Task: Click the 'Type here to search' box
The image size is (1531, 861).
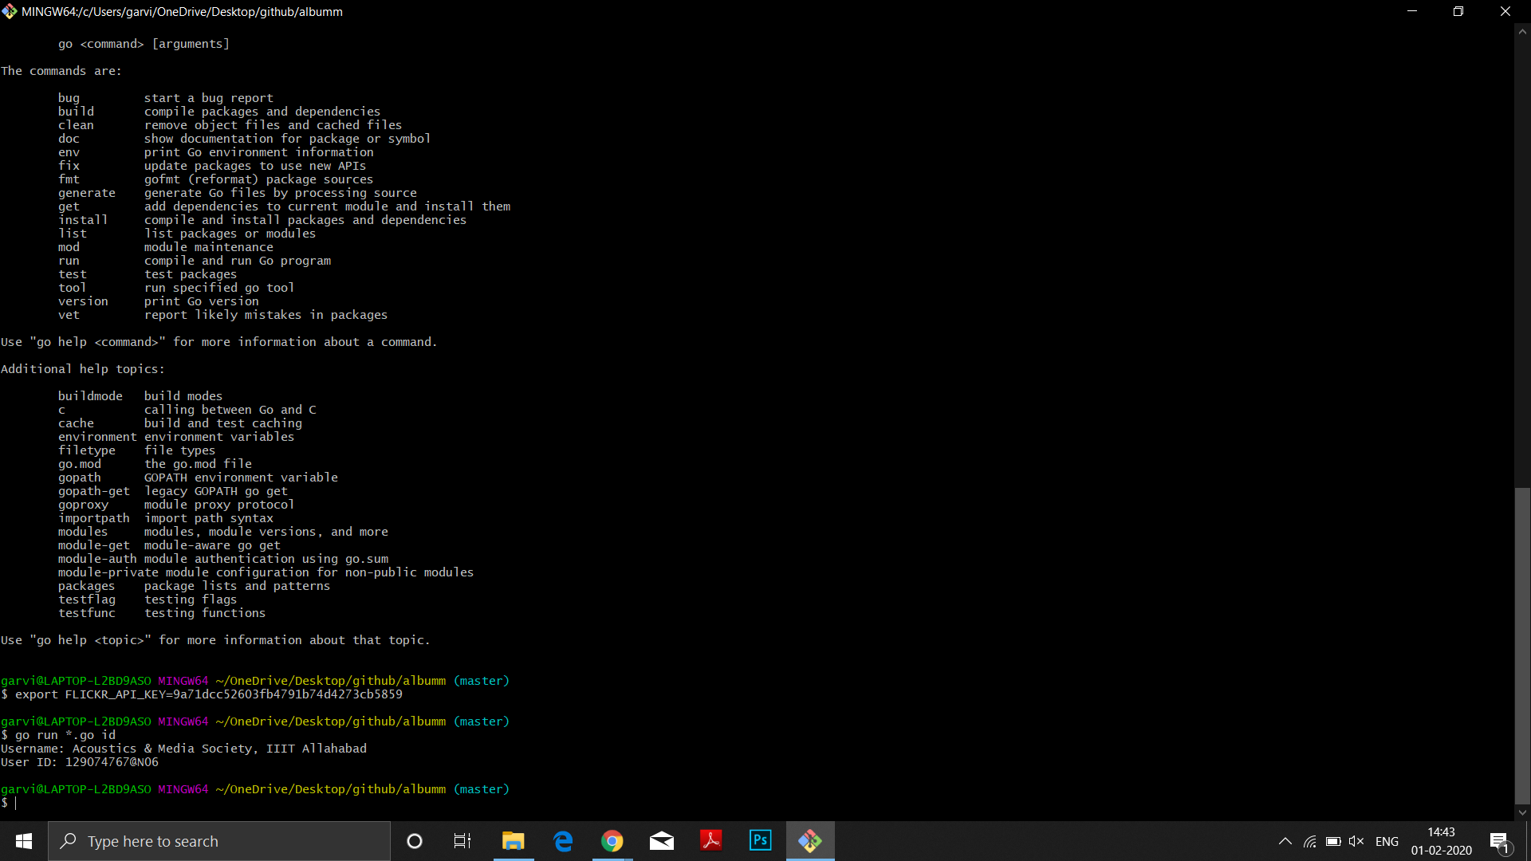Action: coord(219,840)
